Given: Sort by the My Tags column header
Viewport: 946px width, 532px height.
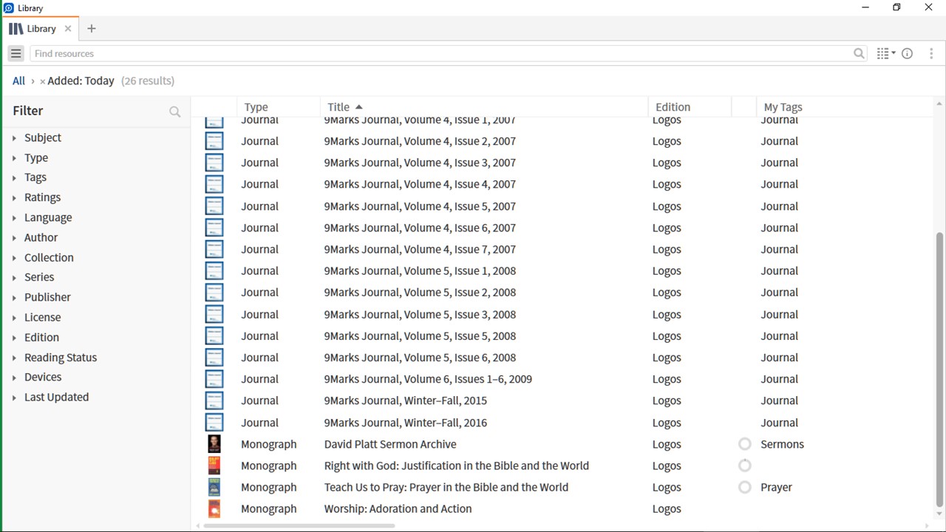Looking at the screenshot, I should [783, 107].
